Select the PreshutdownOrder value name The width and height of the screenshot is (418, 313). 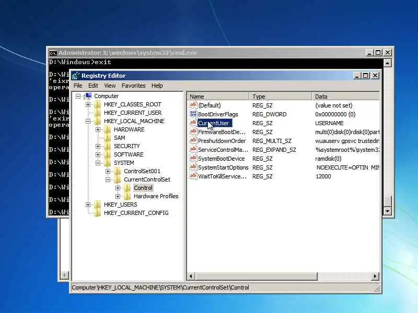tap(222, 141)
